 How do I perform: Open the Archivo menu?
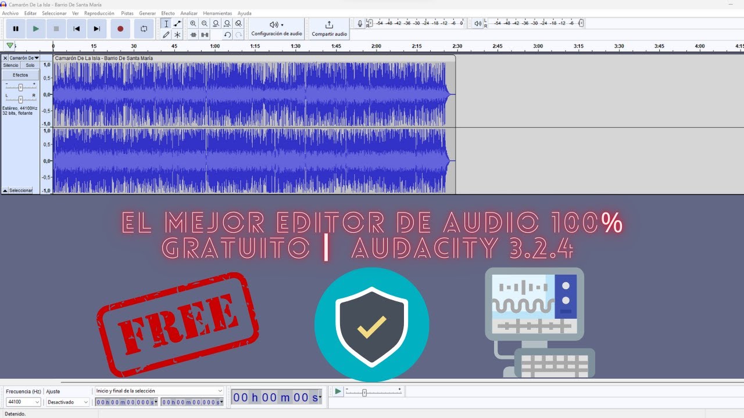coord(10,13)
